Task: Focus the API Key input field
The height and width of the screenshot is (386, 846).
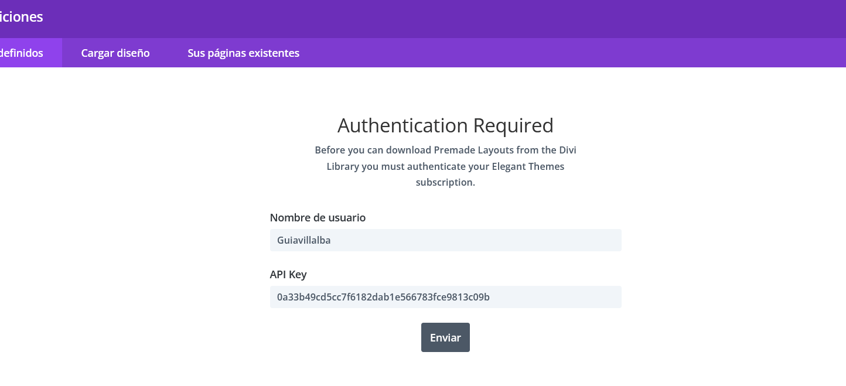Action: [445, 297]
